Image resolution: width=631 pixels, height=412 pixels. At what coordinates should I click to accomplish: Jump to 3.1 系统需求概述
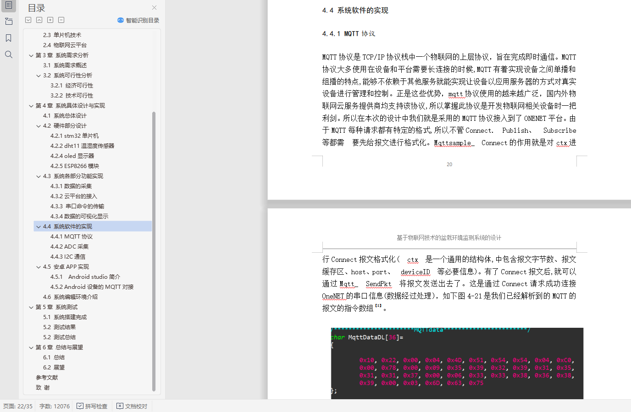click(65, 65)
